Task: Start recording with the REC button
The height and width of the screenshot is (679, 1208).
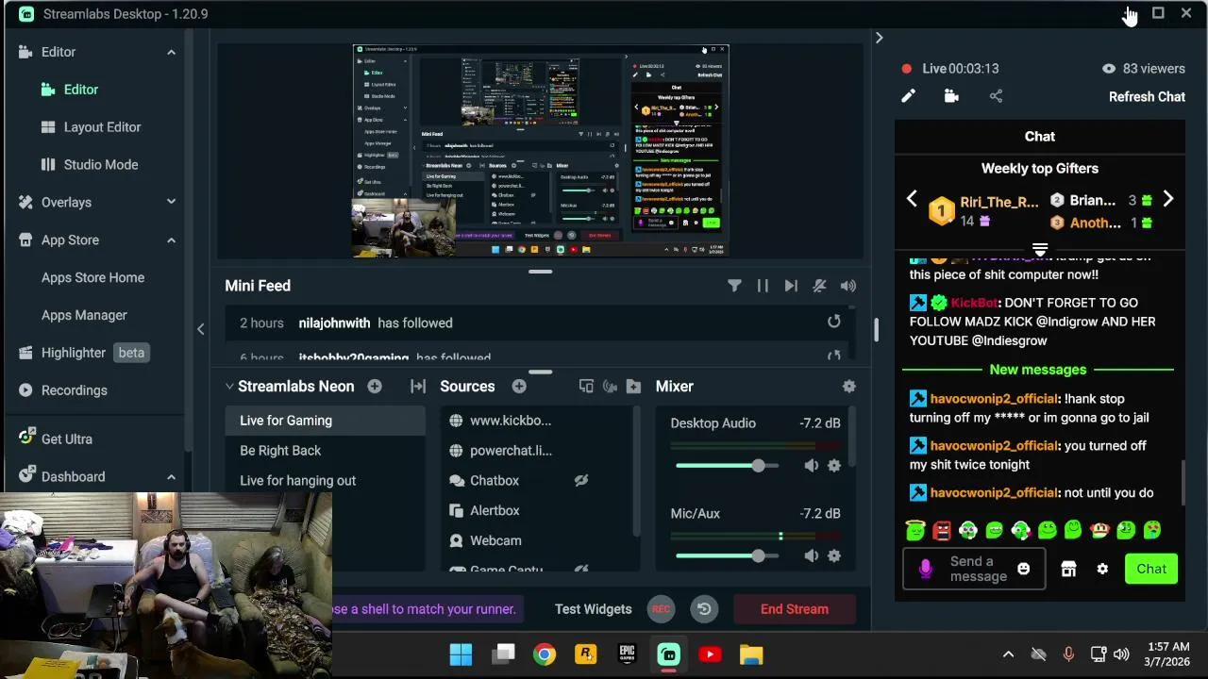Action: [x=661, y=609]
